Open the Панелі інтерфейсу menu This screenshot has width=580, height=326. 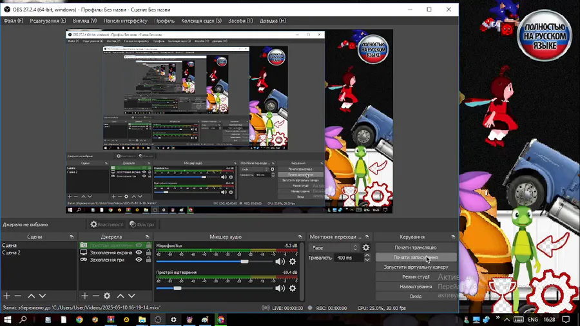(x=126, y=21)
